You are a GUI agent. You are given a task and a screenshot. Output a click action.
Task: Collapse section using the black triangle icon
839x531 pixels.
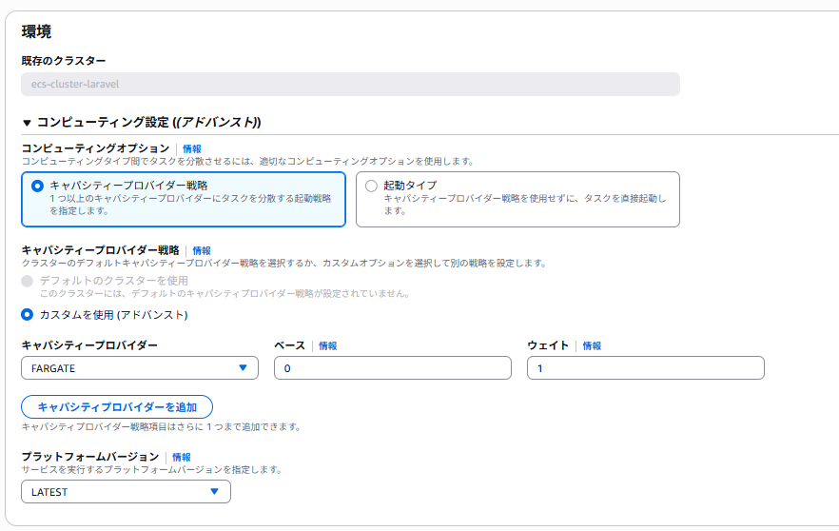(x=27, y=123)
